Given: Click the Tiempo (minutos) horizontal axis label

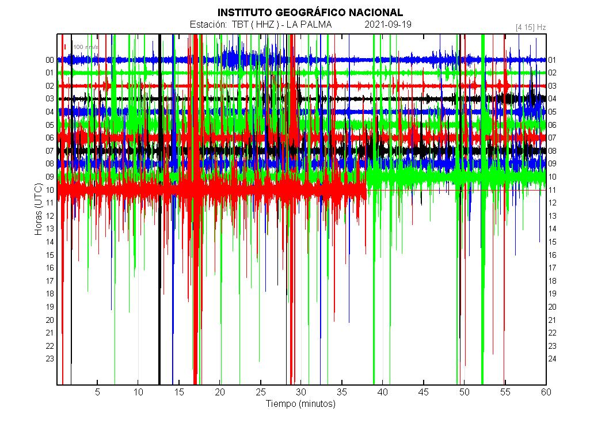Looking at the screenshot, I should pos(300,404).
